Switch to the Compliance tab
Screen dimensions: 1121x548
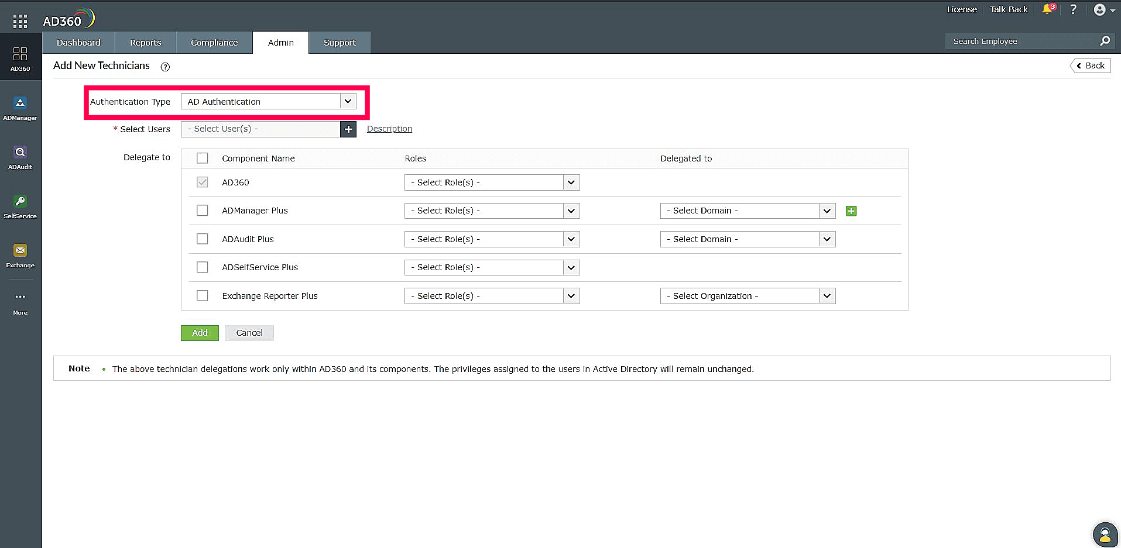[214, 42]
